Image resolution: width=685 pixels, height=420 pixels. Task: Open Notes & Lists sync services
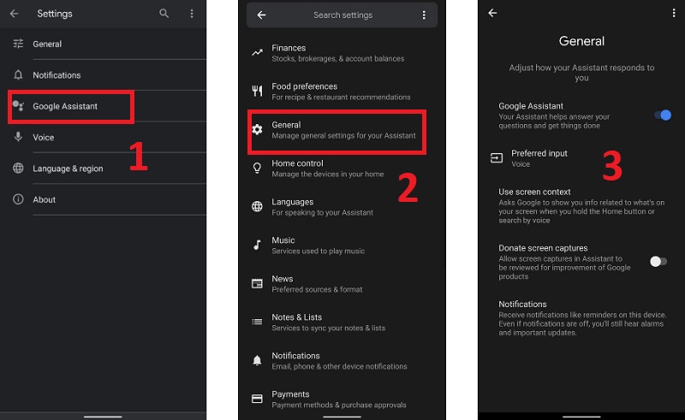[328, 322]
